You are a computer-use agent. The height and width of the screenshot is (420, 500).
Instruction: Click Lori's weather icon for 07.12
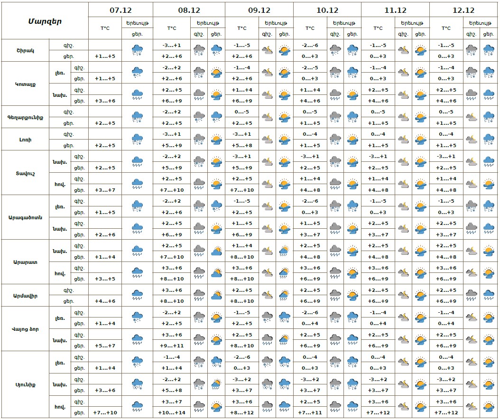pos(137,139)
